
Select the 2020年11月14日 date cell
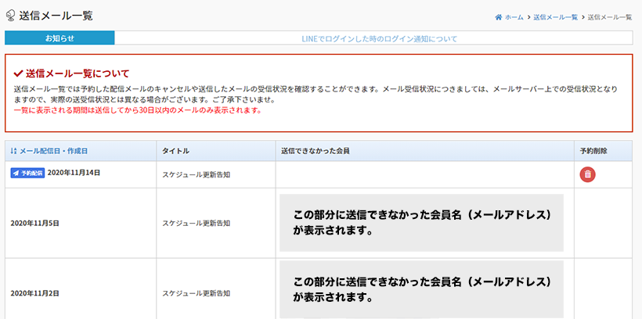[74, 173]
